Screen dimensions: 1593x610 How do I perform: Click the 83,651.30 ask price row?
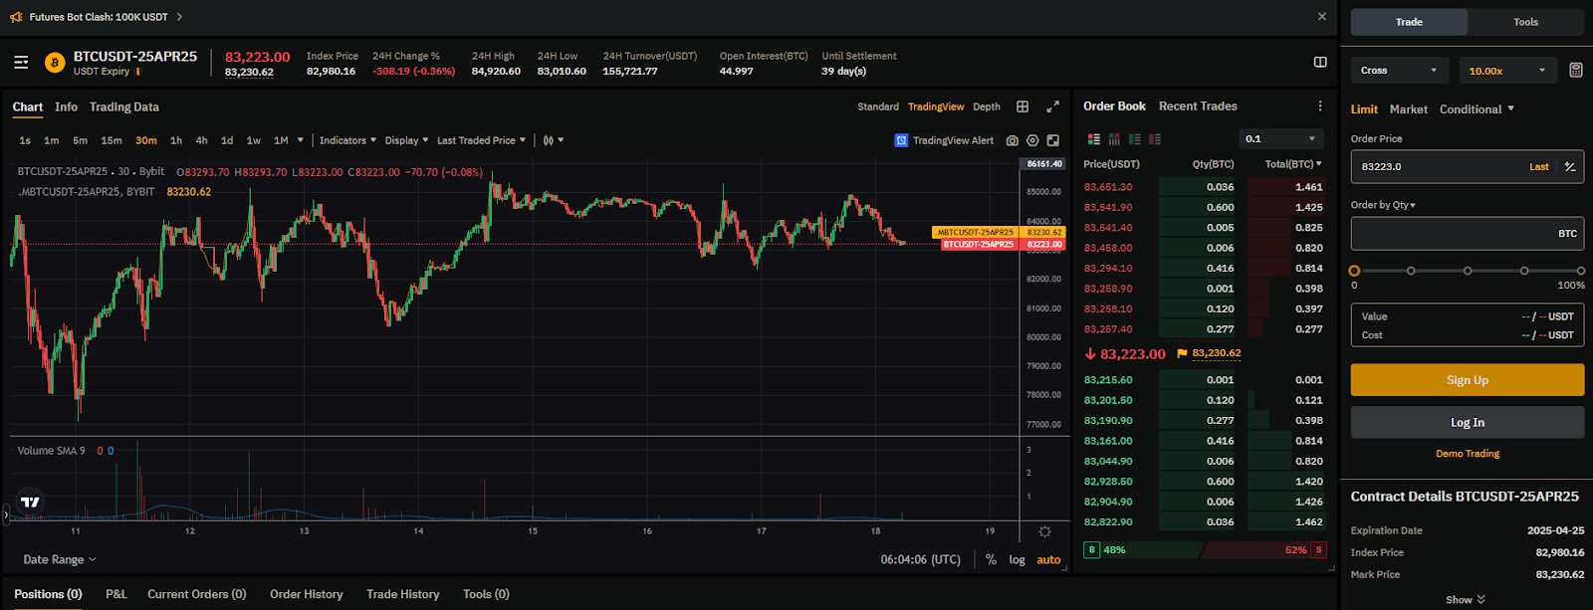[x=1203, y=187]
